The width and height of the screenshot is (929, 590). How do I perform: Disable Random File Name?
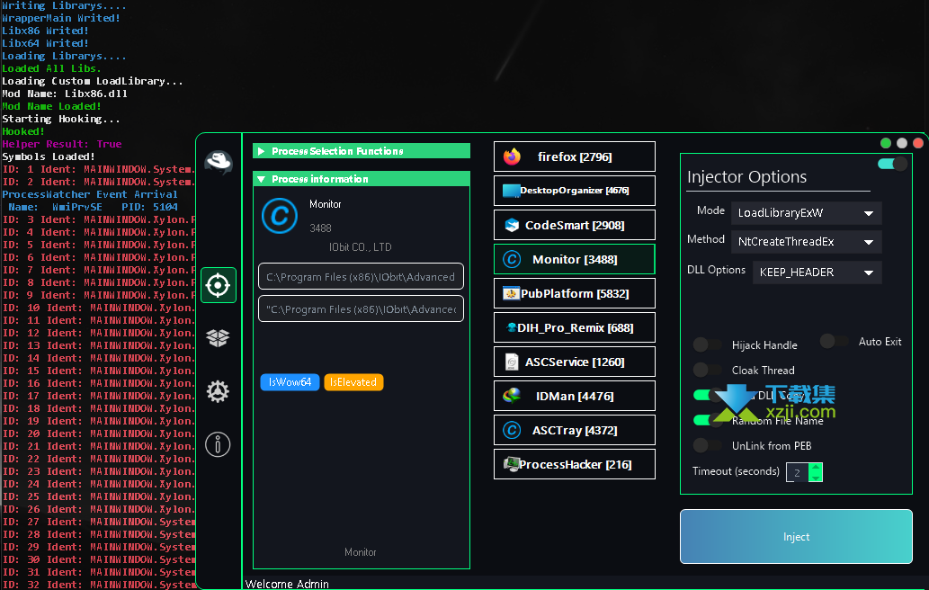tap(708, 421)
